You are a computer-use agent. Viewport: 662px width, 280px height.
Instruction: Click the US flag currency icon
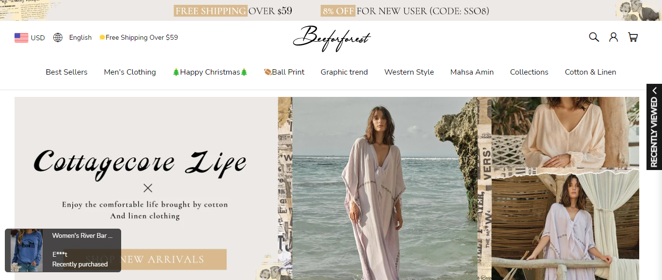(21, 38)
